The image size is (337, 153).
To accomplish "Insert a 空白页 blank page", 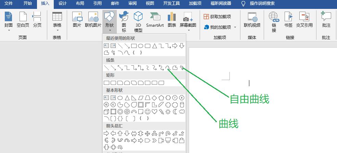I will pos(23,20).
